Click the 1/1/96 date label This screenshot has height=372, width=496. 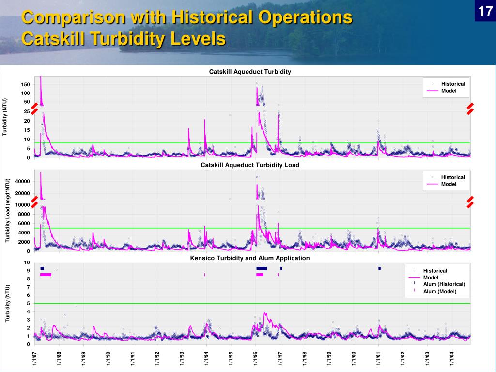tap(256, 358)
